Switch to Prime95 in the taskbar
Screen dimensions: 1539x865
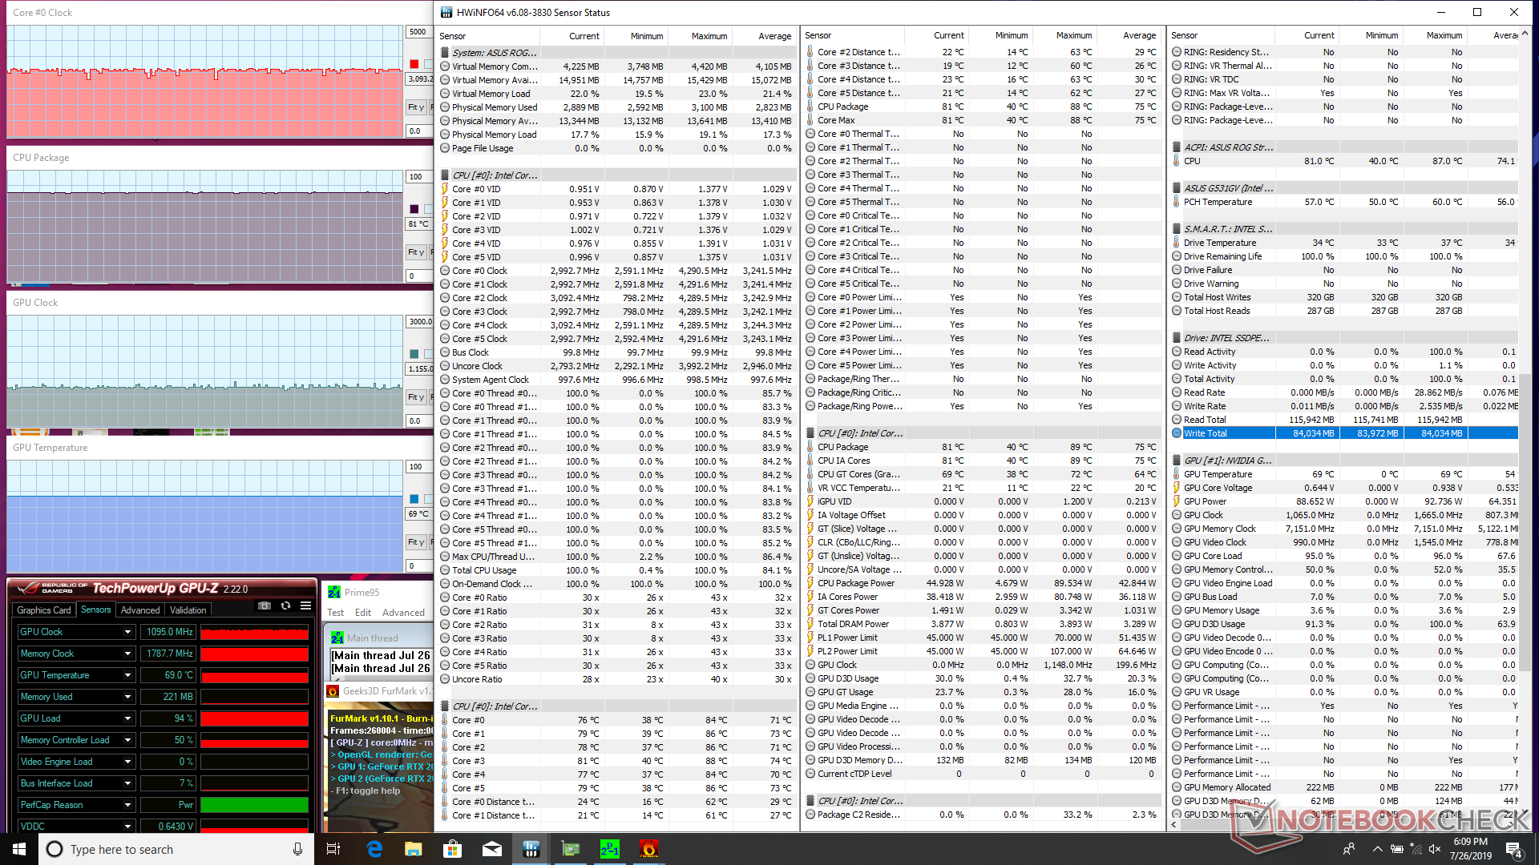click(610, 849)
